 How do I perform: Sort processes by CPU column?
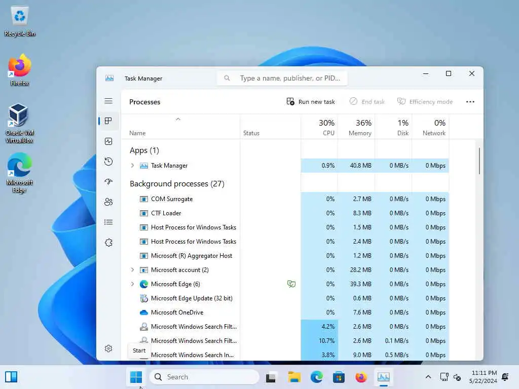pyautogui.click(x=319, y=127)
